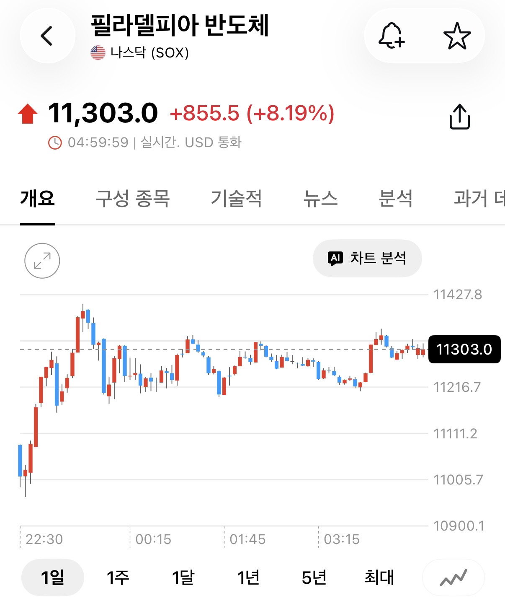Add to watchlist with star icon
This screenshot has height=606, width=505.
pos(457,36)
